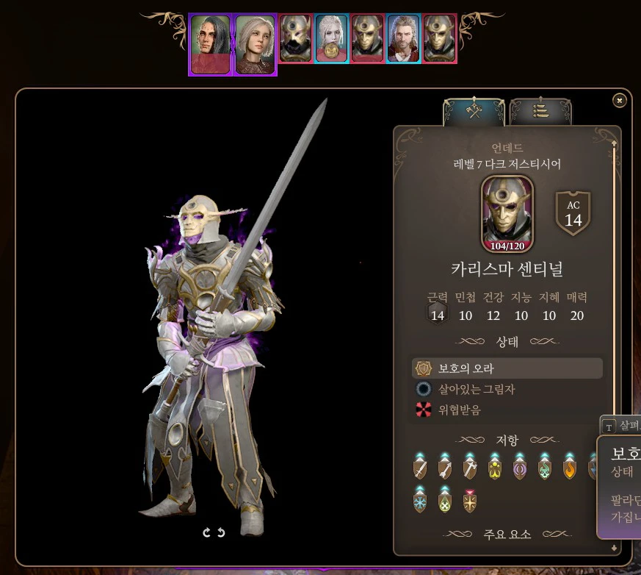Click the scroll-up arrow at the panel top
The image size is (641, 575).
pyautogui.click(x=614, y=143)
